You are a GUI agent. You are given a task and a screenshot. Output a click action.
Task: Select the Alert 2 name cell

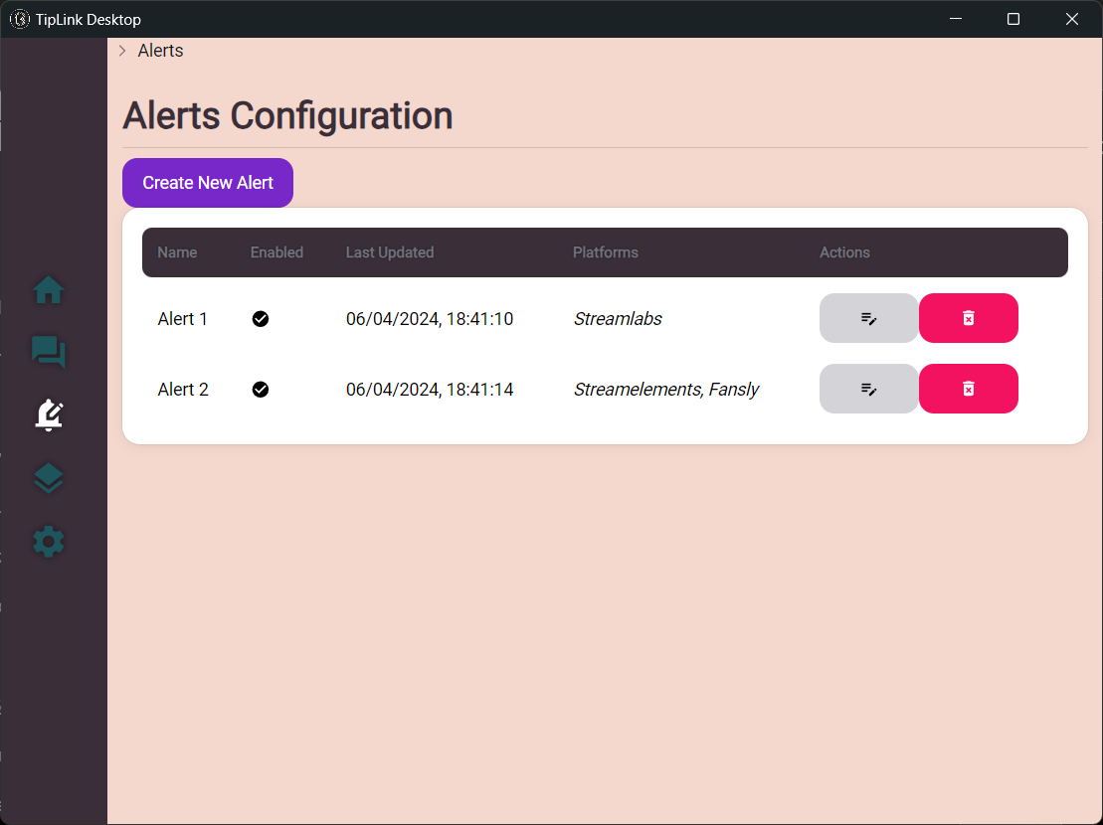click(183, 390)
